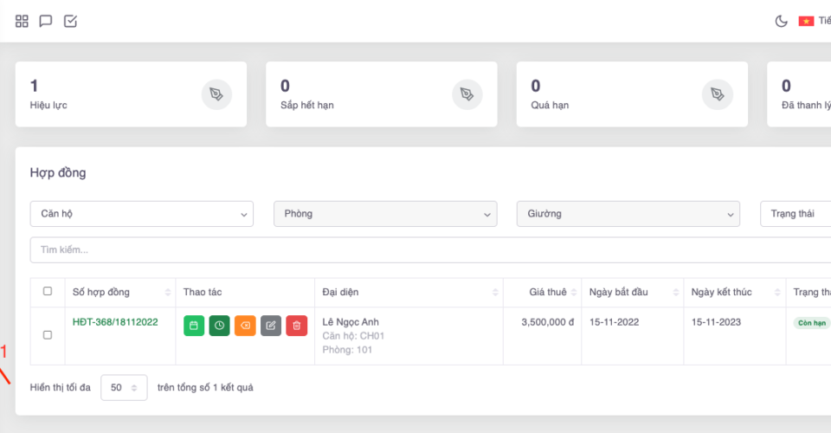Open the Trạng thái dropdown filter
This screenshot has width=831, height=433.
click(795, 214)
